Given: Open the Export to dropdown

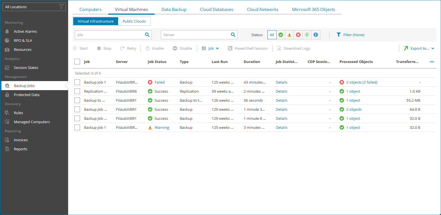Looking at the screenshot, I should (419, 48).
